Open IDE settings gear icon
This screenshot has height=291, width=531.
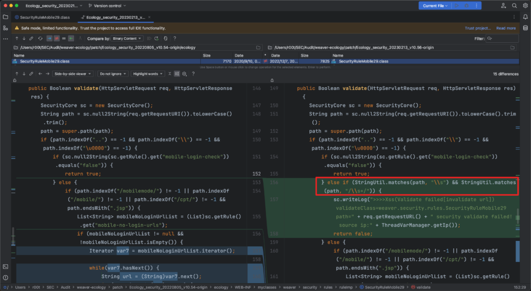coord(525,6)
